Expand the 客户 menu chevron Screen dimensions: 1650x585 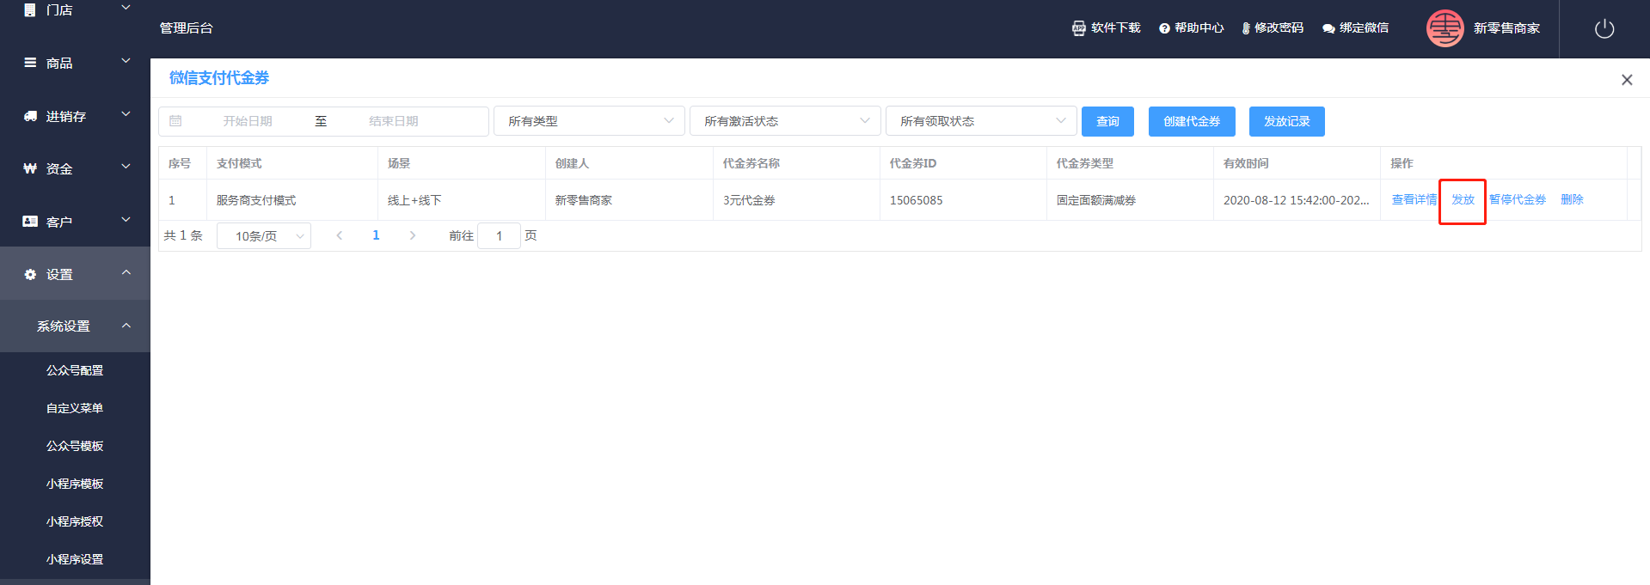click(126, 220)
